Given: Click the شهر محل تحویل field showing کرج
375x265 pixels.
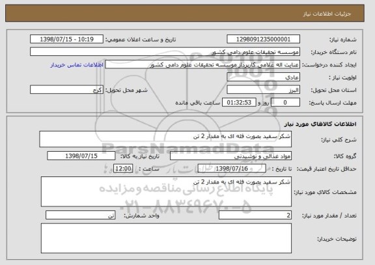Looking at the screenshot, I should [66, 90].
